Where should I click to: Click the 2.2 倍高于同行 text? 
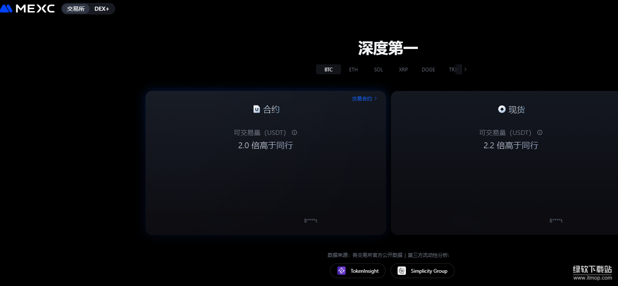tap(511, 145)
